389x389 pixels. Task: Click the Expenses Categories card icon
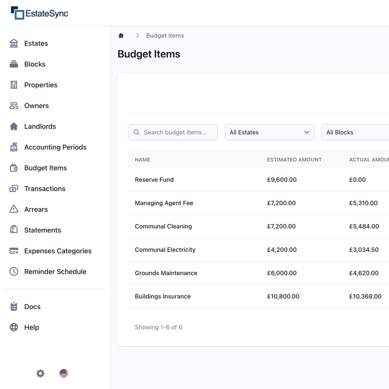coord(14,251)
